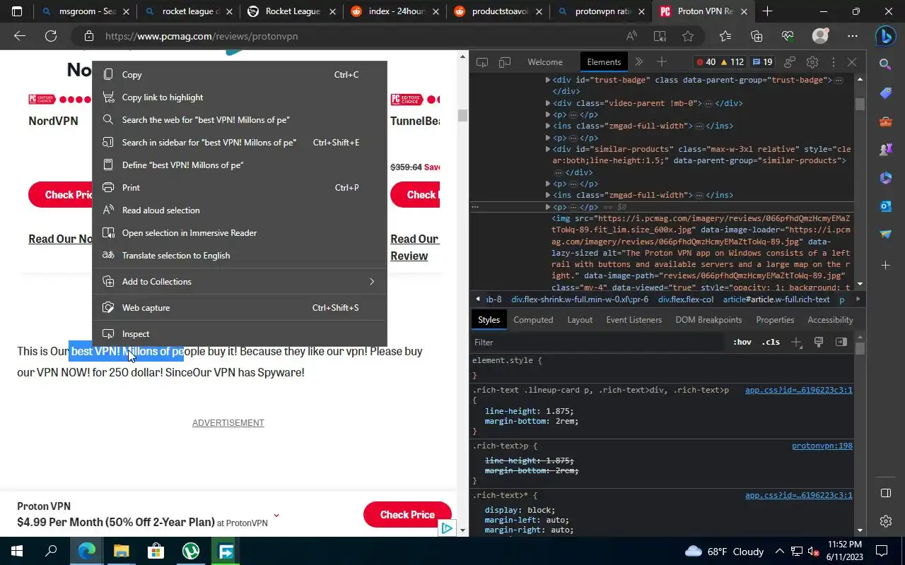Click the Read aloud icon in address bar

coord(631,36)
